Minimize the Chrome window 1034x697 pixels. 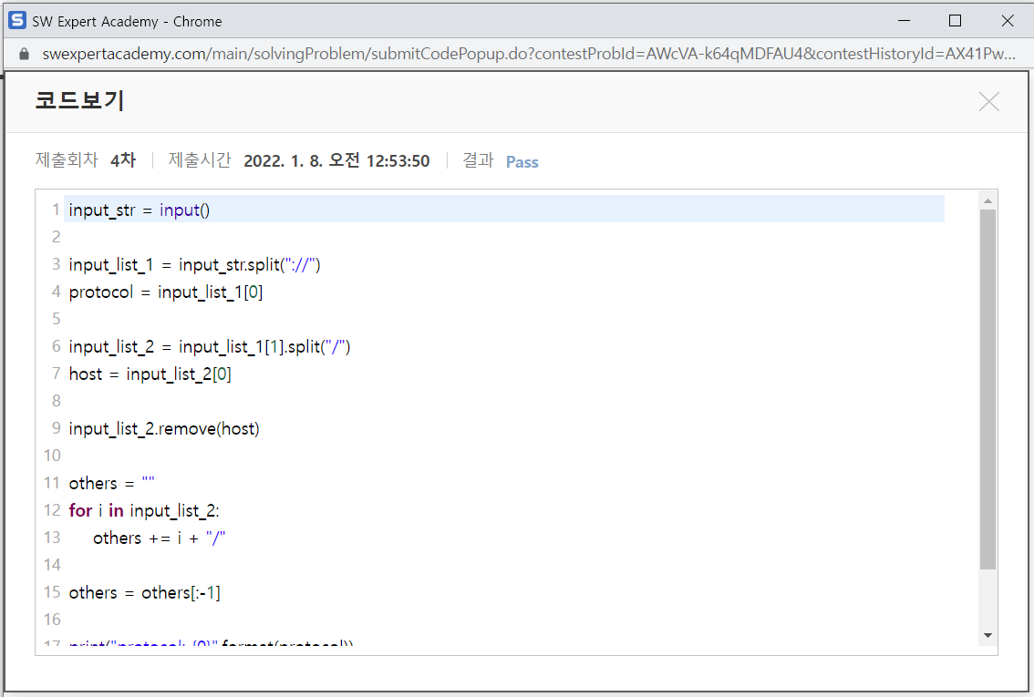point(904,21)
